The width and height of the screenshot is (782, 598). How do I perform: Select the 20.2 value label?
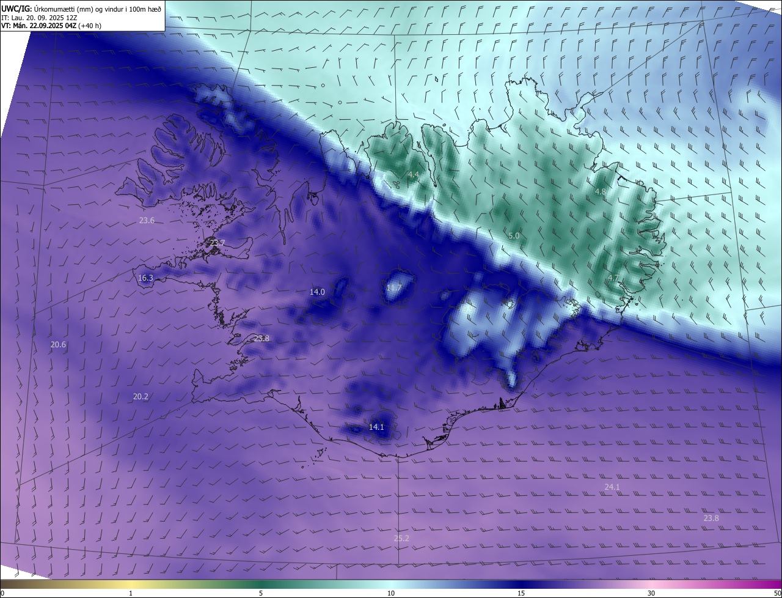(x=141, y=396)
